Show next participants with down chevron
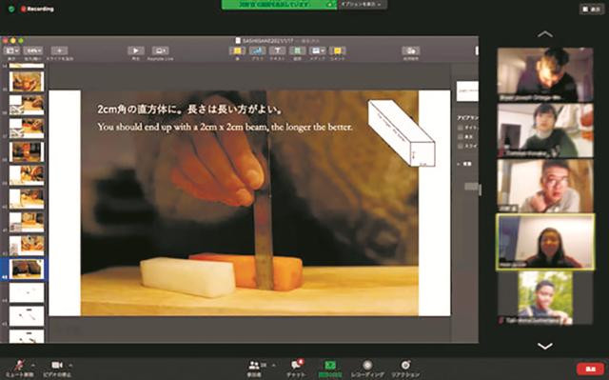This screenshot has width=609, height=380. [545, 346]
